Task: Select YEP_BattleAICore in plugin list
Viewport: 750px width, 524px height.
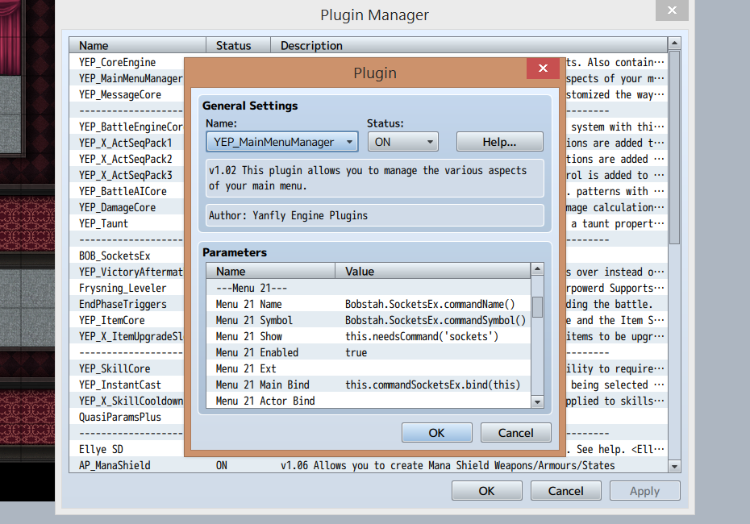Action: tap(123, 191)
